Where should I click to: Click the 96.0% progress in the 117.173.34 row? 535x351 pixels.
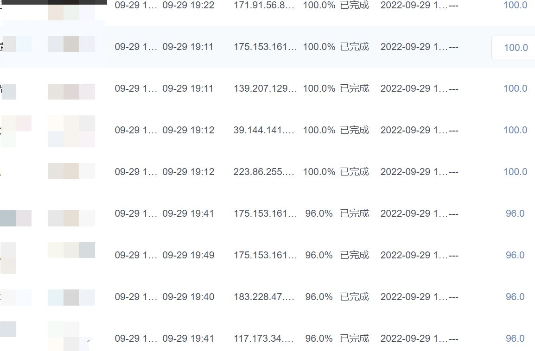318,338
